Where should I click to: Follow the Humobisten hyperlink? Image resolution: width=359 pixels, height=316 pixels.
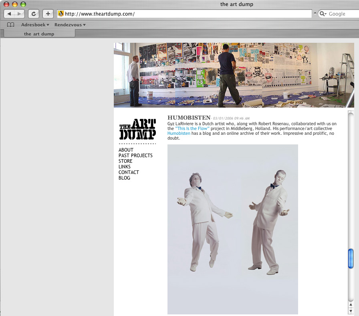pyautogui.click(x=179, y=133)
